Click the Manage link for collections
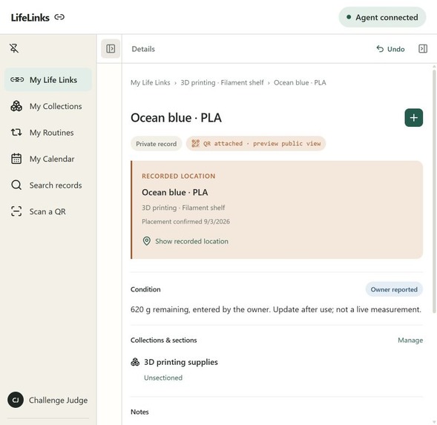The width and height of the screenshot is (437, 425). click(410, 340)
